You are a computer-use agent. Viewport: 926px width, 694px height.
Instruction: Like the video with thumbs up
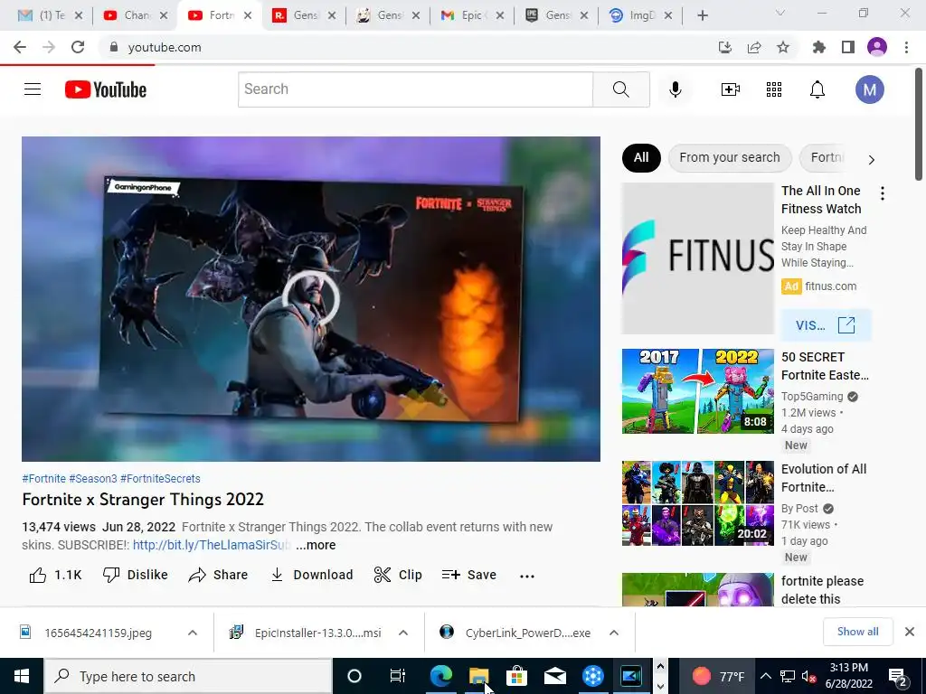55,575
